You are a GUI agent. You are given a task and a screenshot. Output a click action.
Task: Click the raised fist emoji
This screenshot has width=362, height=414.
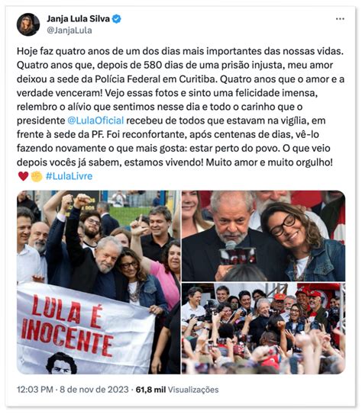37,176
